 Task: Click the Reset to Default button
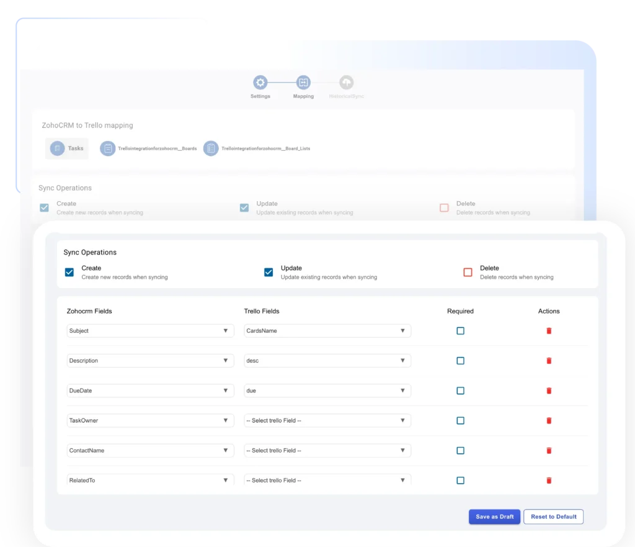pyautogui.click(x=553, y=517)
